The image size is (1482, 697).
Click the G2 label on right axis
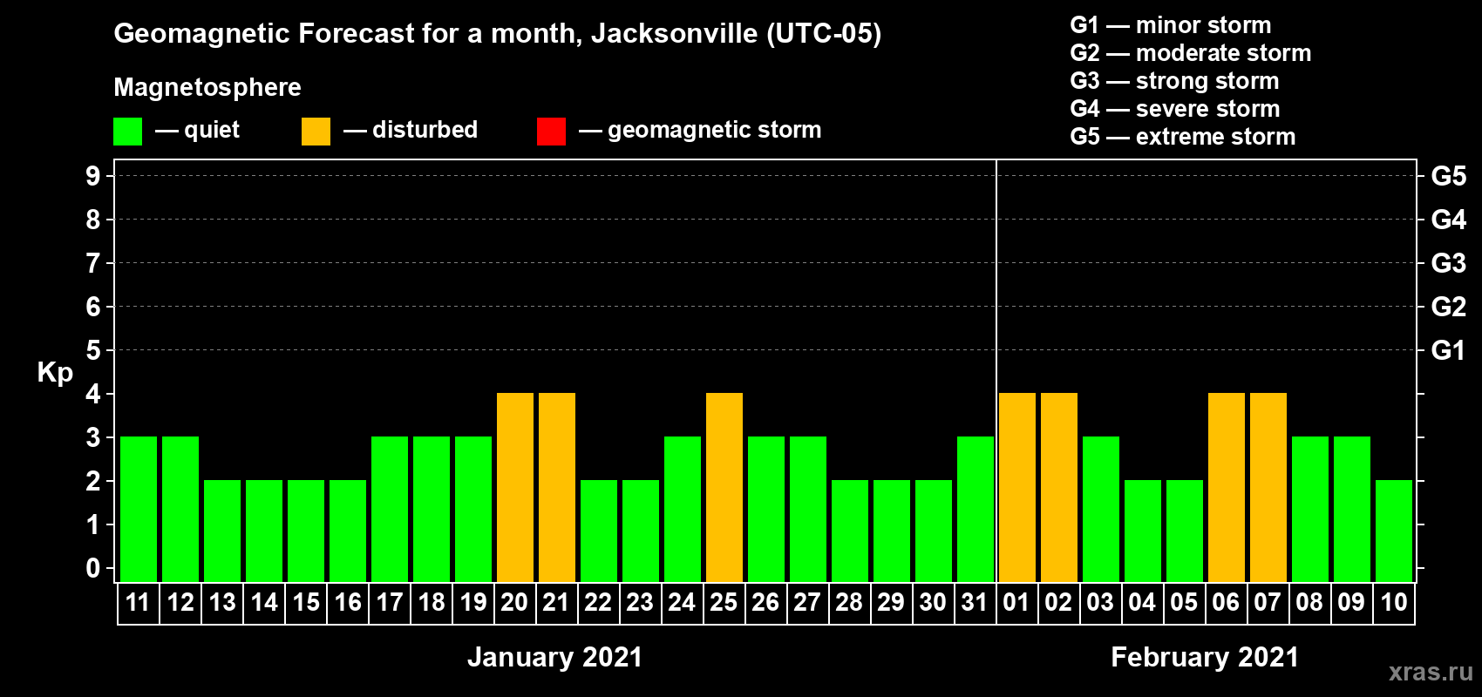(x=1449, y=307)
